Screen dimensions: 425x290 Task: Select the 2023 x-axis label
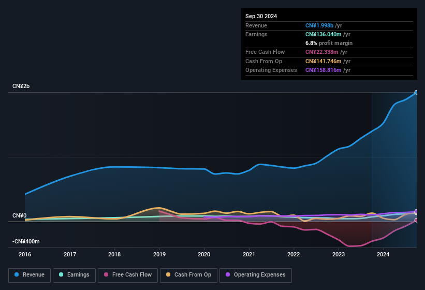point(339,254)
